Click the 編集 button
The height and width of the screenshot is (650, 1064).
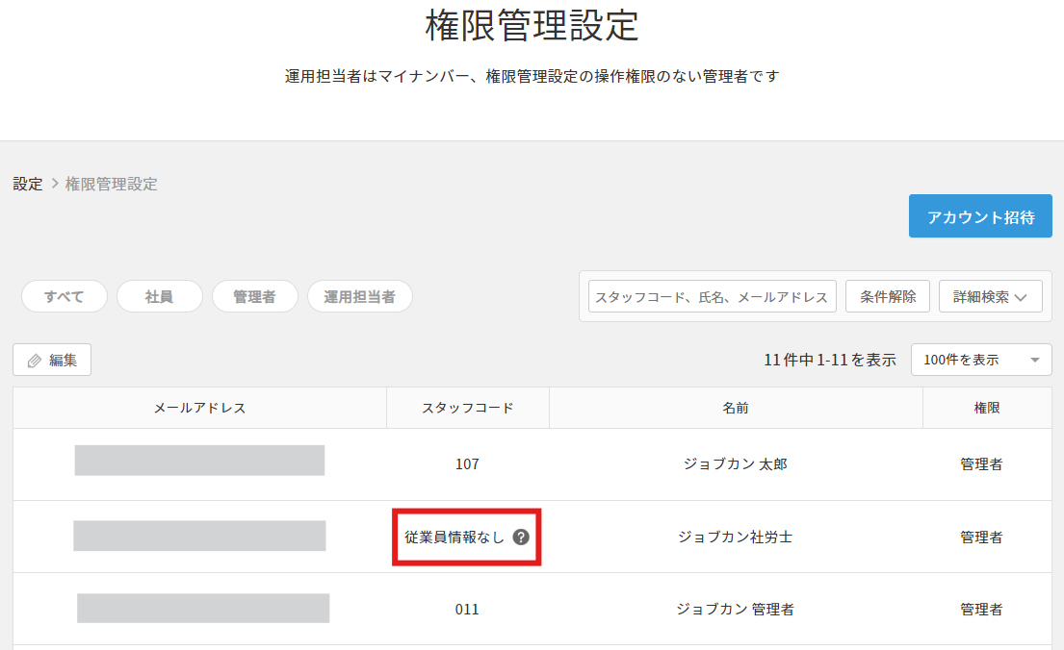tap(52, 360)
